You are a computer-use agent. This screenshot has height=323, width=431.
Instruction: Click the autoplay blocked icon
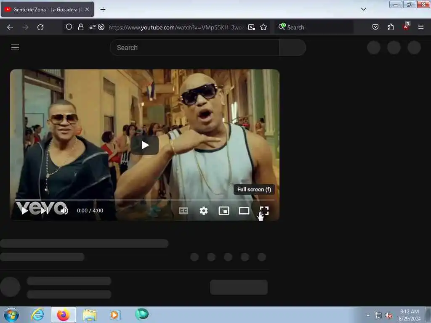click(101, 27)
